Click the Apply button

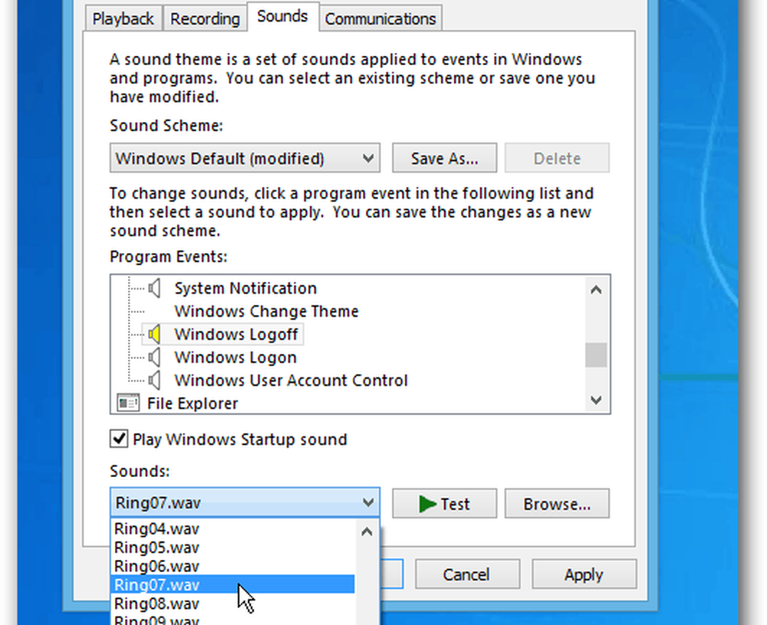[x=584, y=574]
